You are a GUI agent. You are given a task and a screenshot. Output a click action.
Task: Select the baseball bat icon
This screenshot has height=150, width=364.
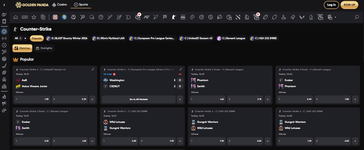(x=110, y=17)
